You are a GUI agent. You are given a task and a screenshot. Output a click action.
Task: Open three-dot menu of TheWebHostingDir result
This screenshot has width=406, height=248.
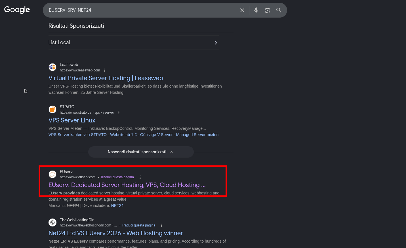[x=161, y=225]
